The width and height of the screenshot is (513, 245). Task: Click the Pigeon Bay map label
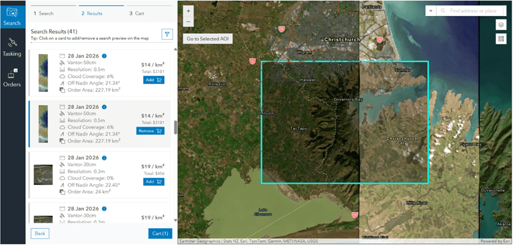(470, 144)
